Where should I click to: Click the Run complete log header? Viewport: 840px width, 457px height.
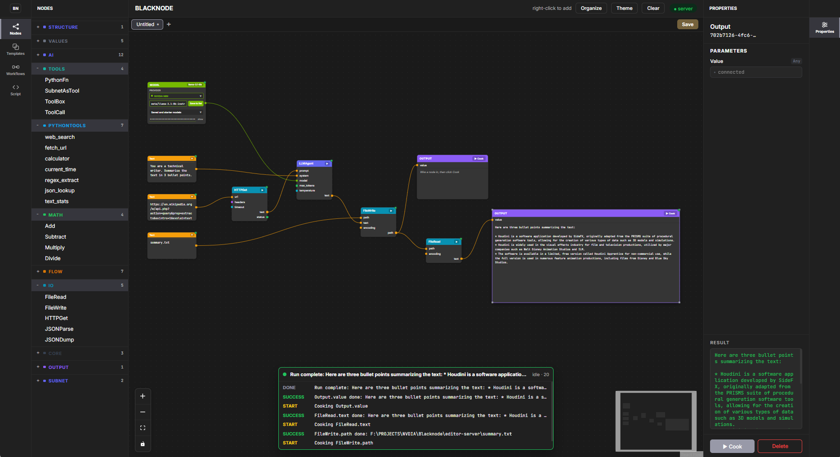pyautogui.click(x=416, y=374)
